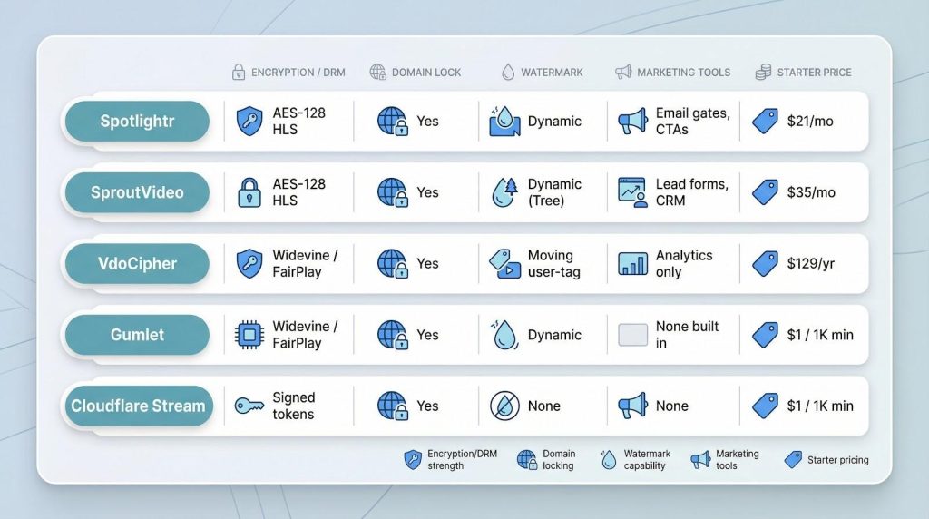Click the Gumlet chip DRM icon
The height and width of the screenshot is (519, 929).
coord(249,335)
